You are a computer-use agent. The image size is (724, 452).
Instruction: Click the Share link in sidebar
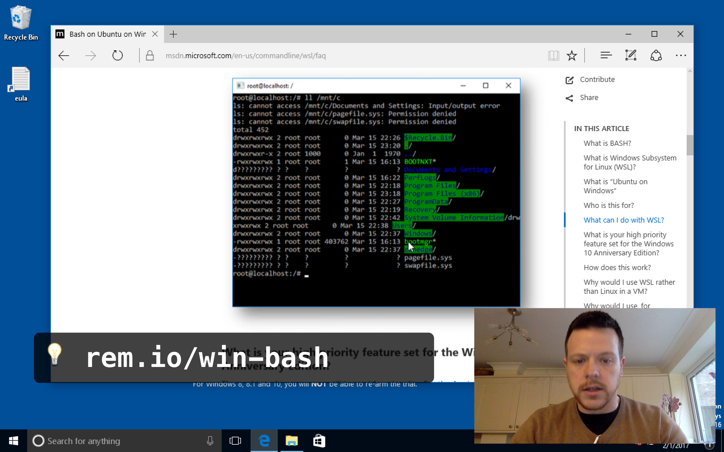589,98
